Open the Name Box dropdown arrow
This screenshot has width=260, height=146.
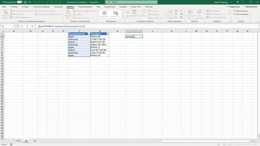pos(13,26)
